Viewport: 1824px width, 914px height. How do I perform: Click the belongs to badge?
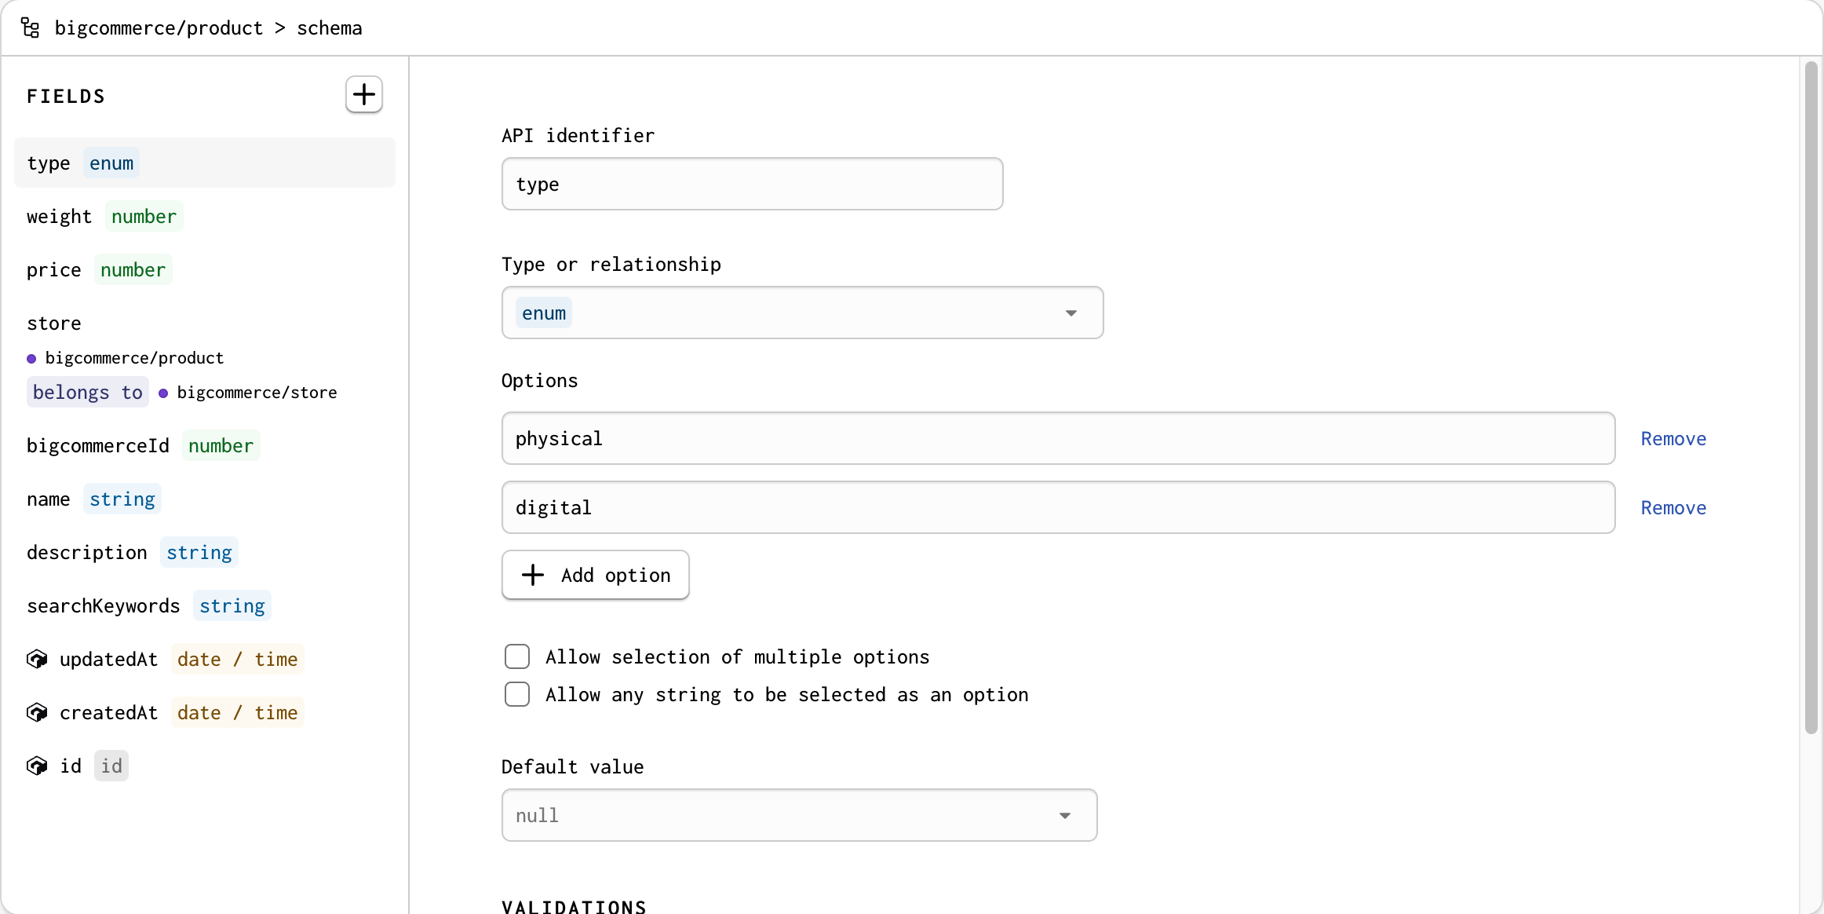click(88, 392)
